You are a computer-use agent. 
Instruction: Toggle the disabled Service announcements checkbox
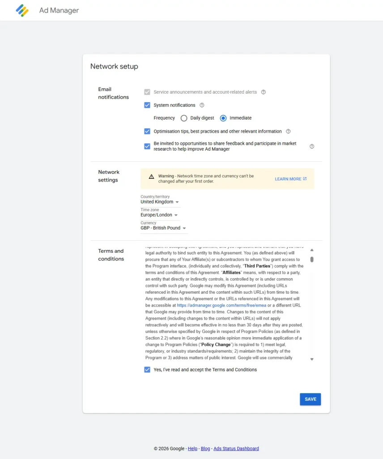pos(147,92)
